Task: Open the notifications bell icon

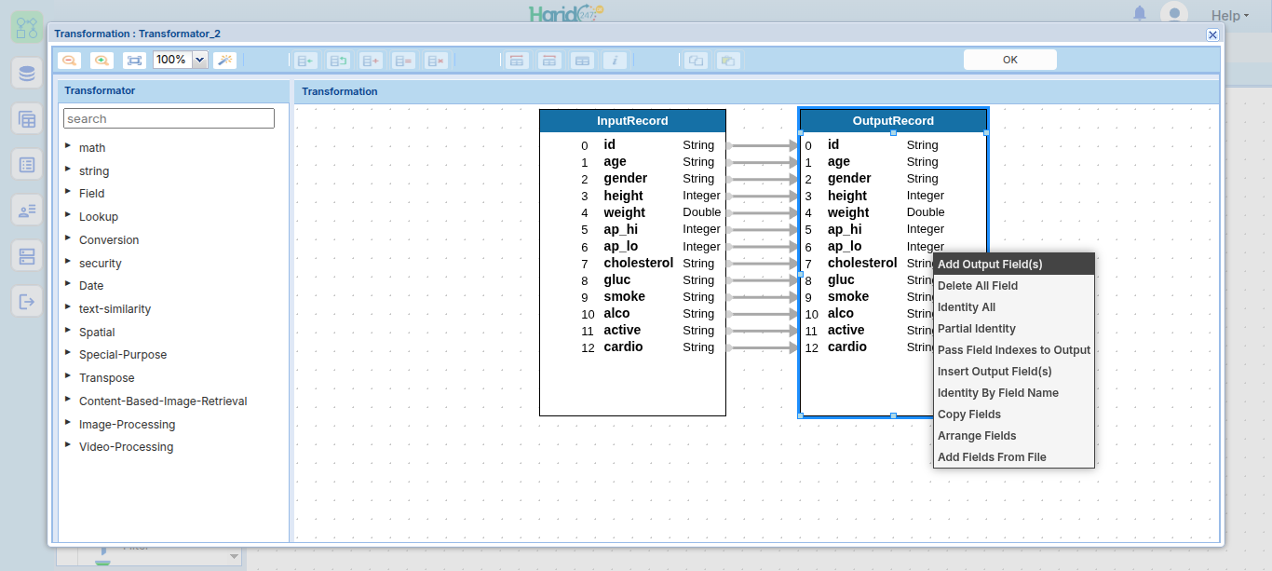Action: pyautogui.click(x=1140, y=13)
